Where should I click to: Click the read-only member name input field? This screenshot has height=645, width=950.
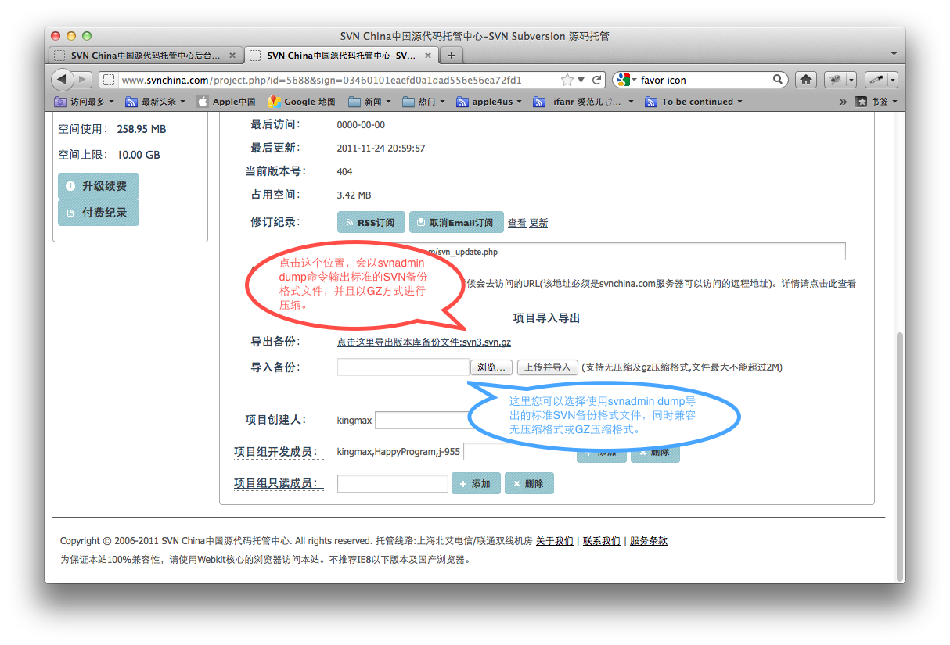tap(393, 484)
